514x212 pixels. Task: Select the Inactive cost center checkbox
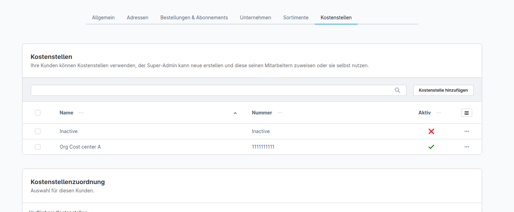click(x=38, y=131)
